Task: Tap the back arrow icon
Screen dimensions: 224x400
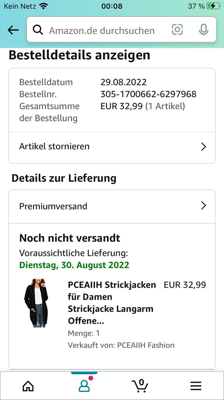Action: [x=13, y=30]
